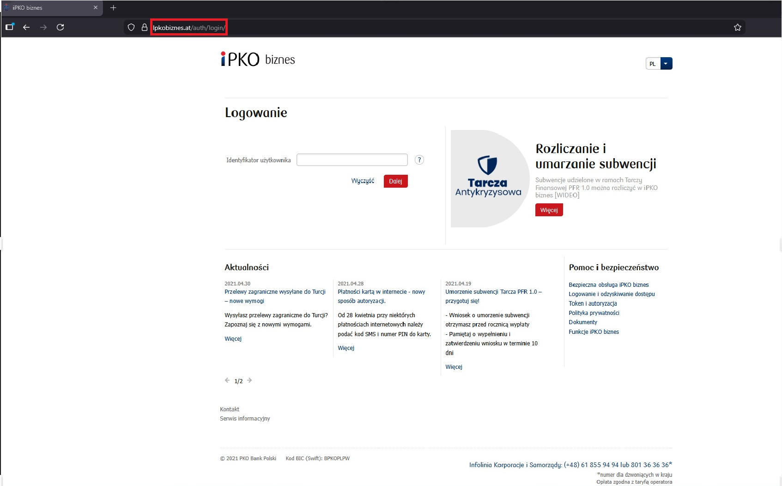The width and height of the screenshot is (782, 486).
Task: Click the address bar URL
Action: point(189,28)
